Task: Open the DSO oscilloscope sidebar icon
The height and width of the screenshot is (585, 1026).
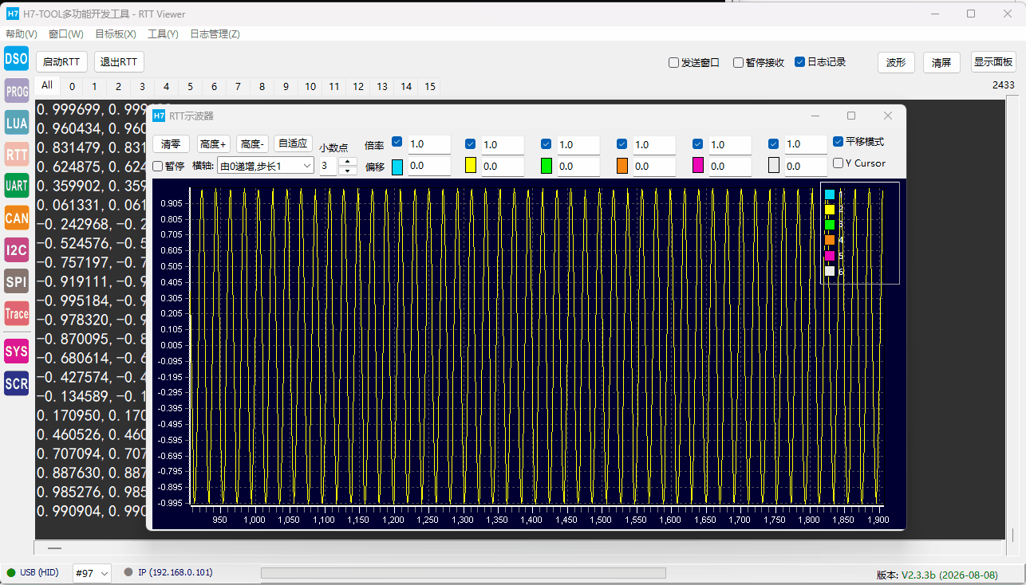Action: point(16,58)
